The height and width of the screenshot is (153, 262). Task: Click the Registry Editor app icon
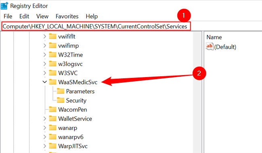(x=4, y=6)
